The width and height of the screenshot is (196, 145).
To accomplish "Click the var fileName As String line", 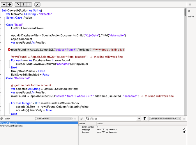I will 29,14.
